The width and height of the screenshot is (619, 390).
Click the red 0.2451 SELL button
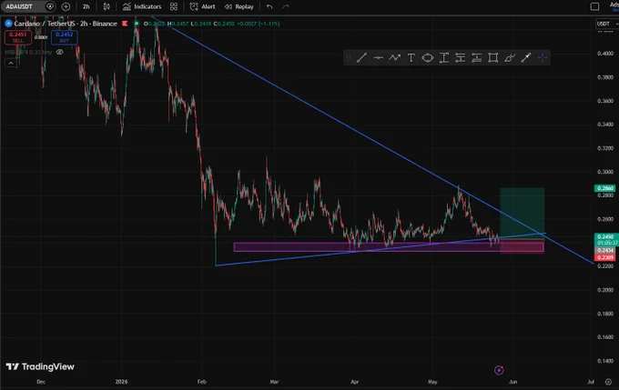(18, 37)
